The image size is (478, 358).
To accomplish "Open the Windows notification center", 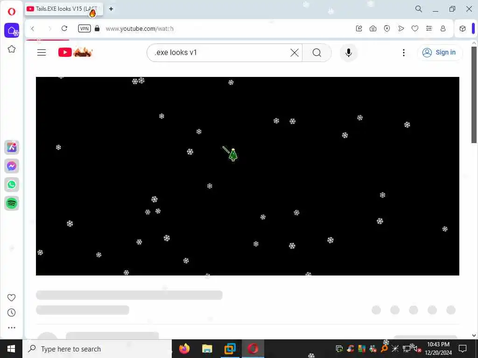I will pyautogui.click(x=463, y=349).
